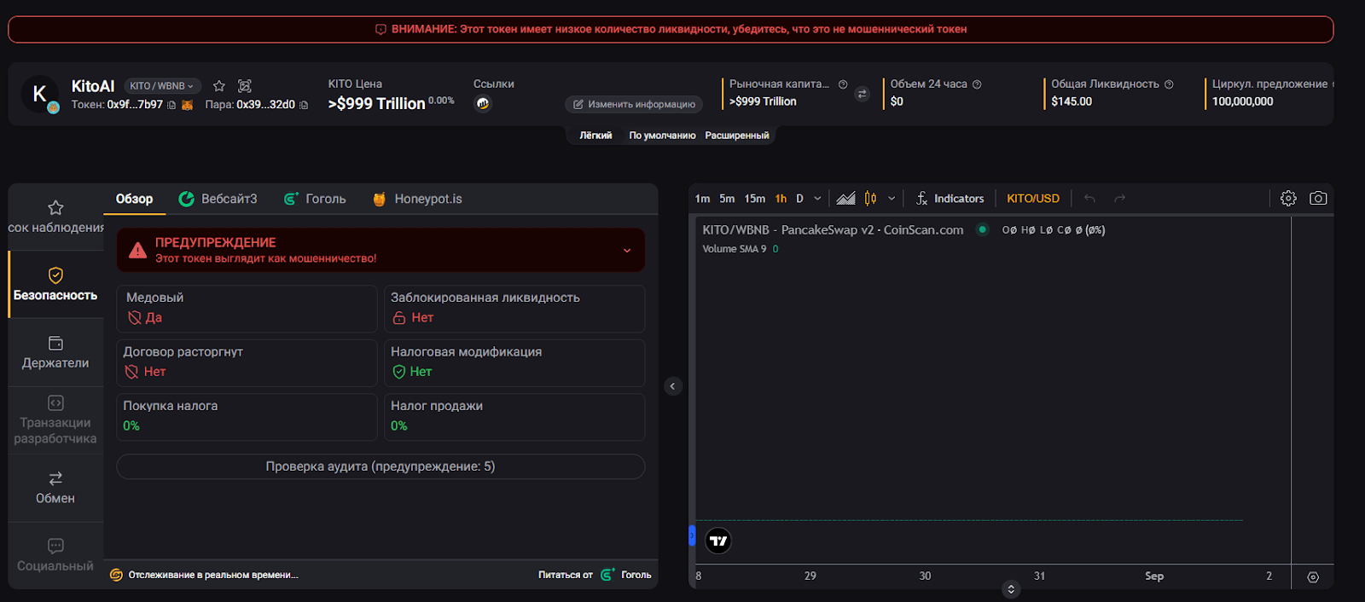Viewport: 1365px width, 602px height.
Task: Click the Изменить информацию button
Action: point(634,104)
